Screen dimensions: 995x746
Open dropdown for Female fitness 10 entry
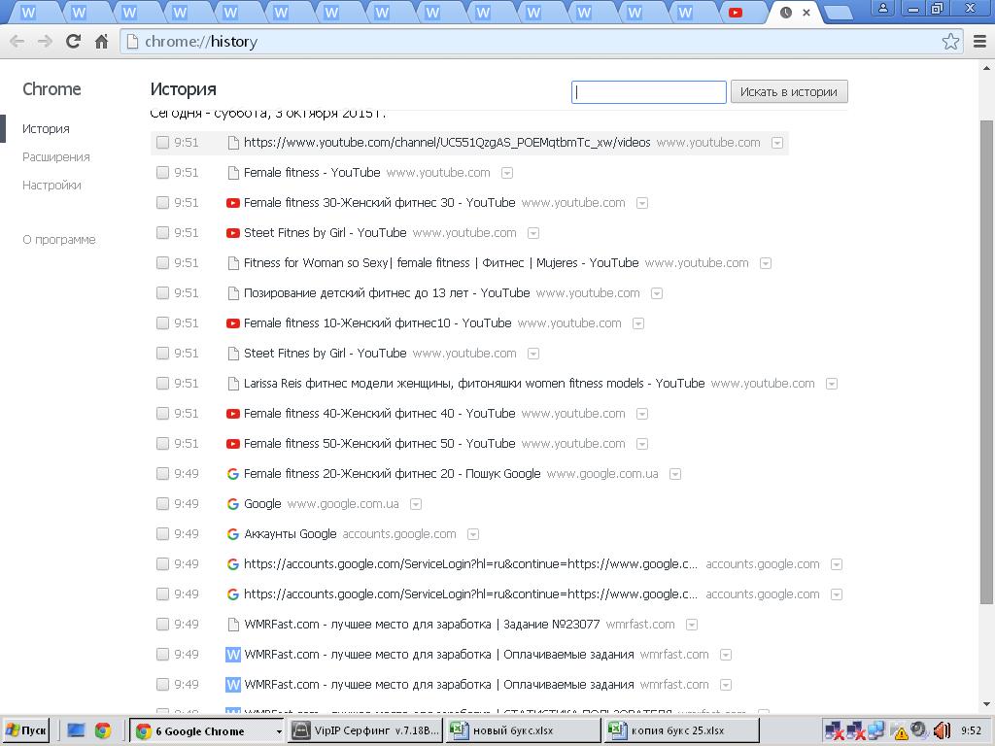tap(638, 324)
